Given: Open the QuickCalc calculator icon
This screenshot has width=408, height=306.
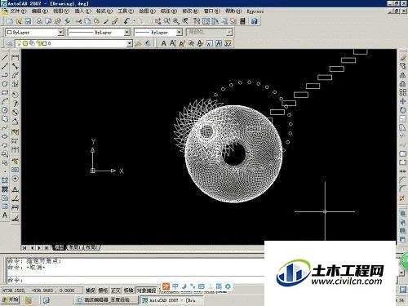Looking at the screenshot, I should 242,21.
